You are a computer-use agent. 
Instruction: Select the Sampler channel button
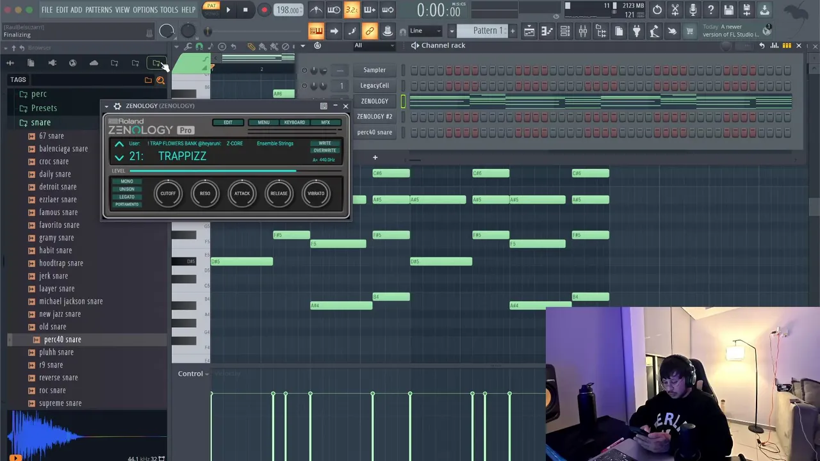coord(374,70)
